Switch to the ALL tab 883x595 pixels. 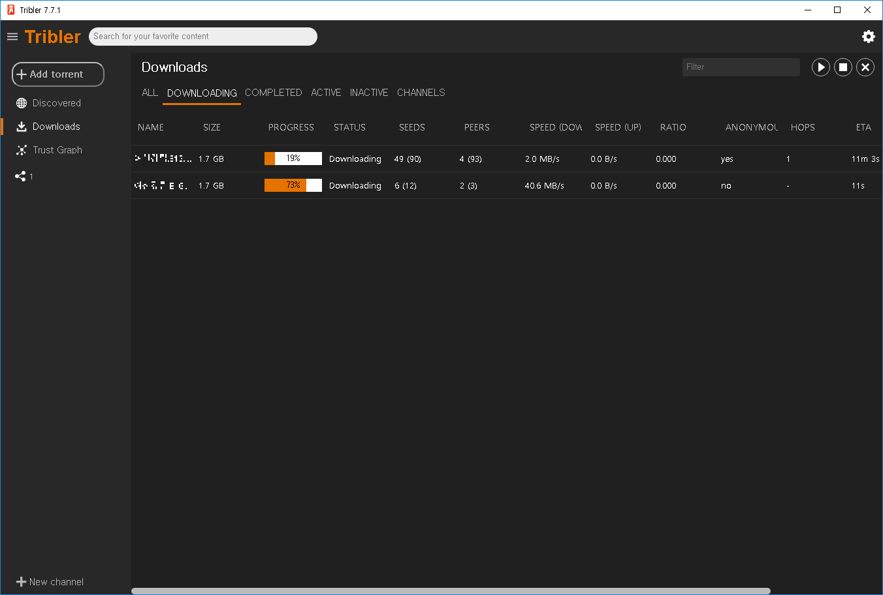pyautogui.click(x=150, y=93)
